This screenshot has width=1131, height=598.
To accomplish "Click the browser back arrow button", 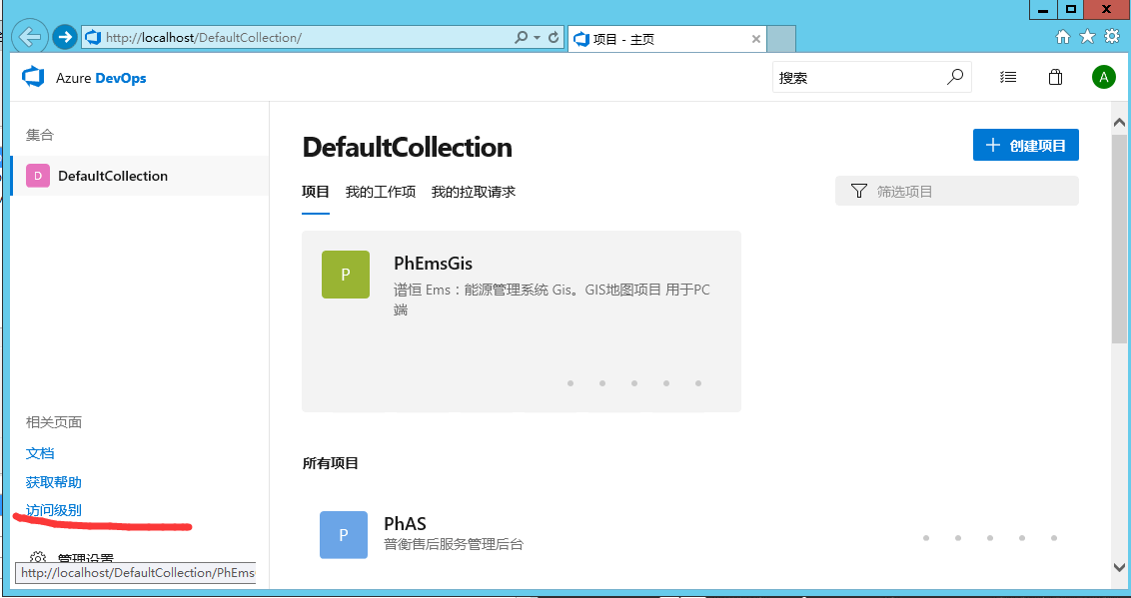I will point(30,38).
